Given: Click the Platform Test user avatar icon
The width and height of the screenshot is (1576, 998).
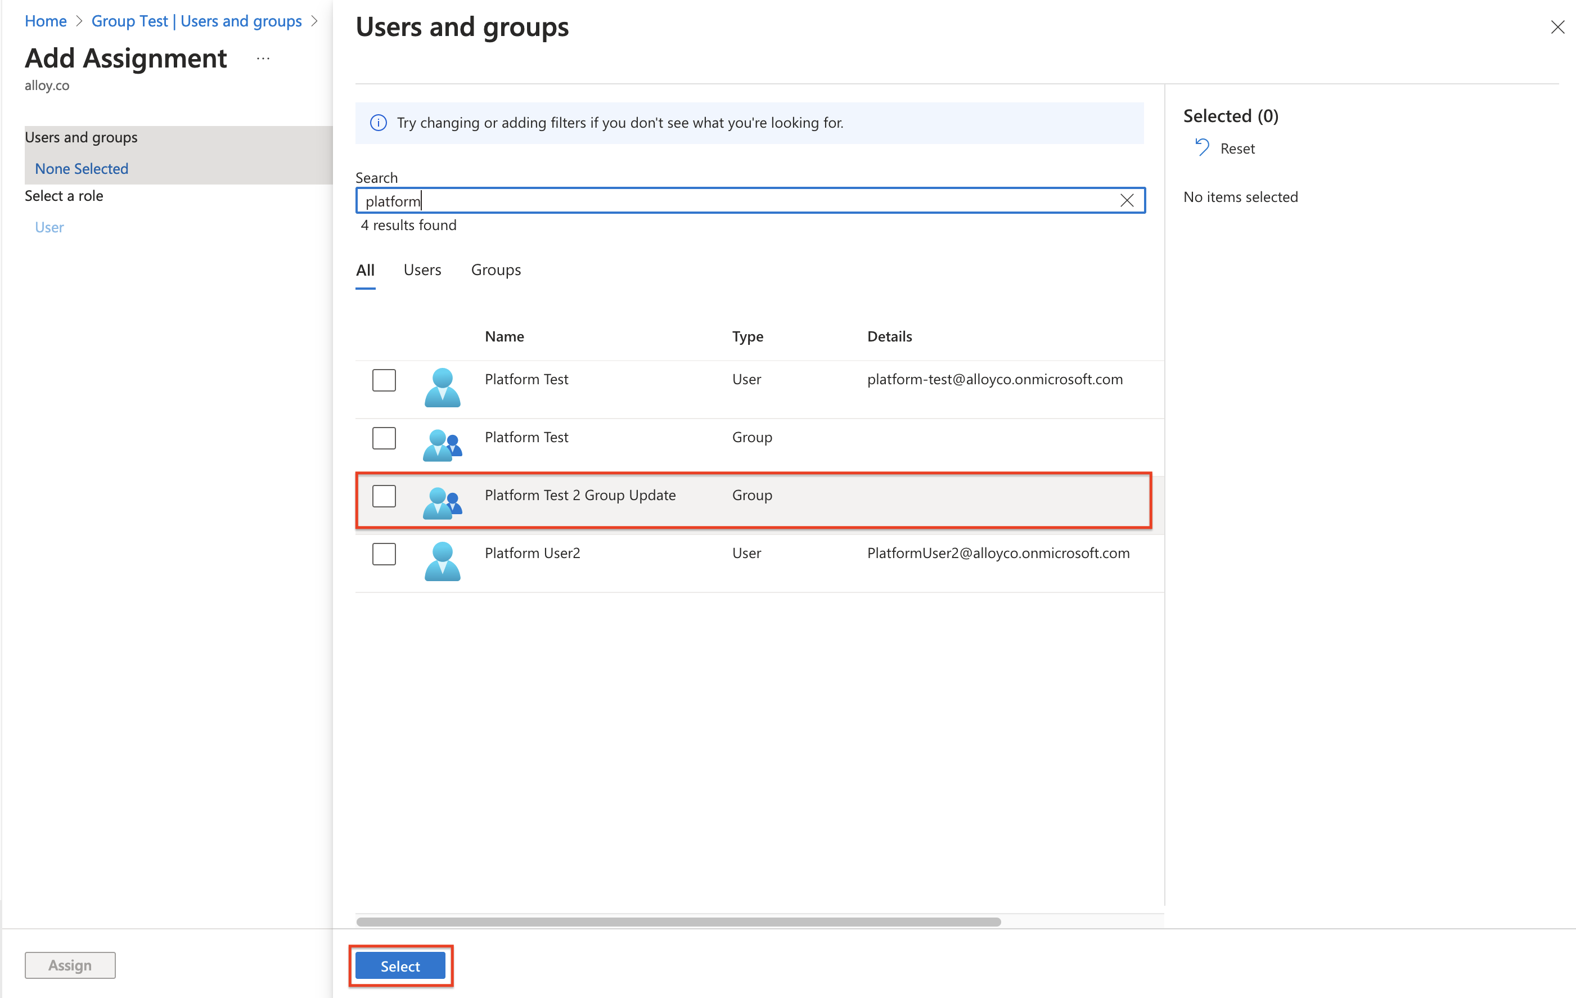Looking at the screenshot, I should pyautogui.click(x=443, y=386).
